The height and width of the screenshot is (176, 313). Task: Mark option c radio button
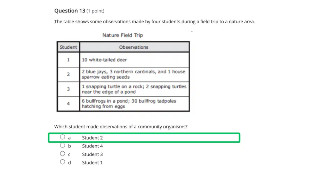click(x=63, y=154)
